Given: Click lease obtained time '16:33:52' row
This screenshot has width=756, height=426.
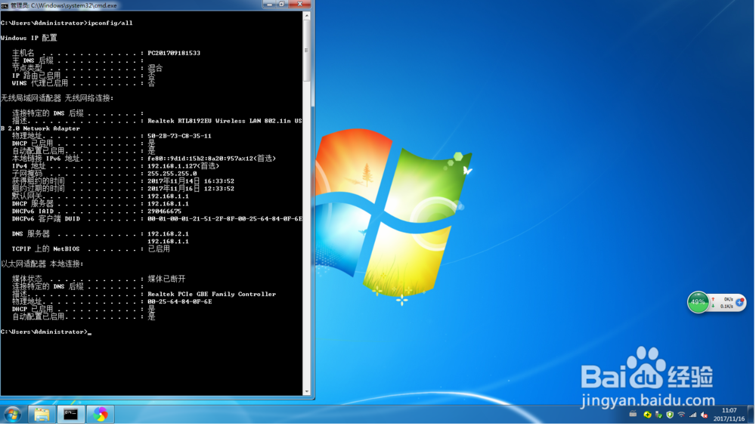Looking at the screenshot, I should 191,182.
